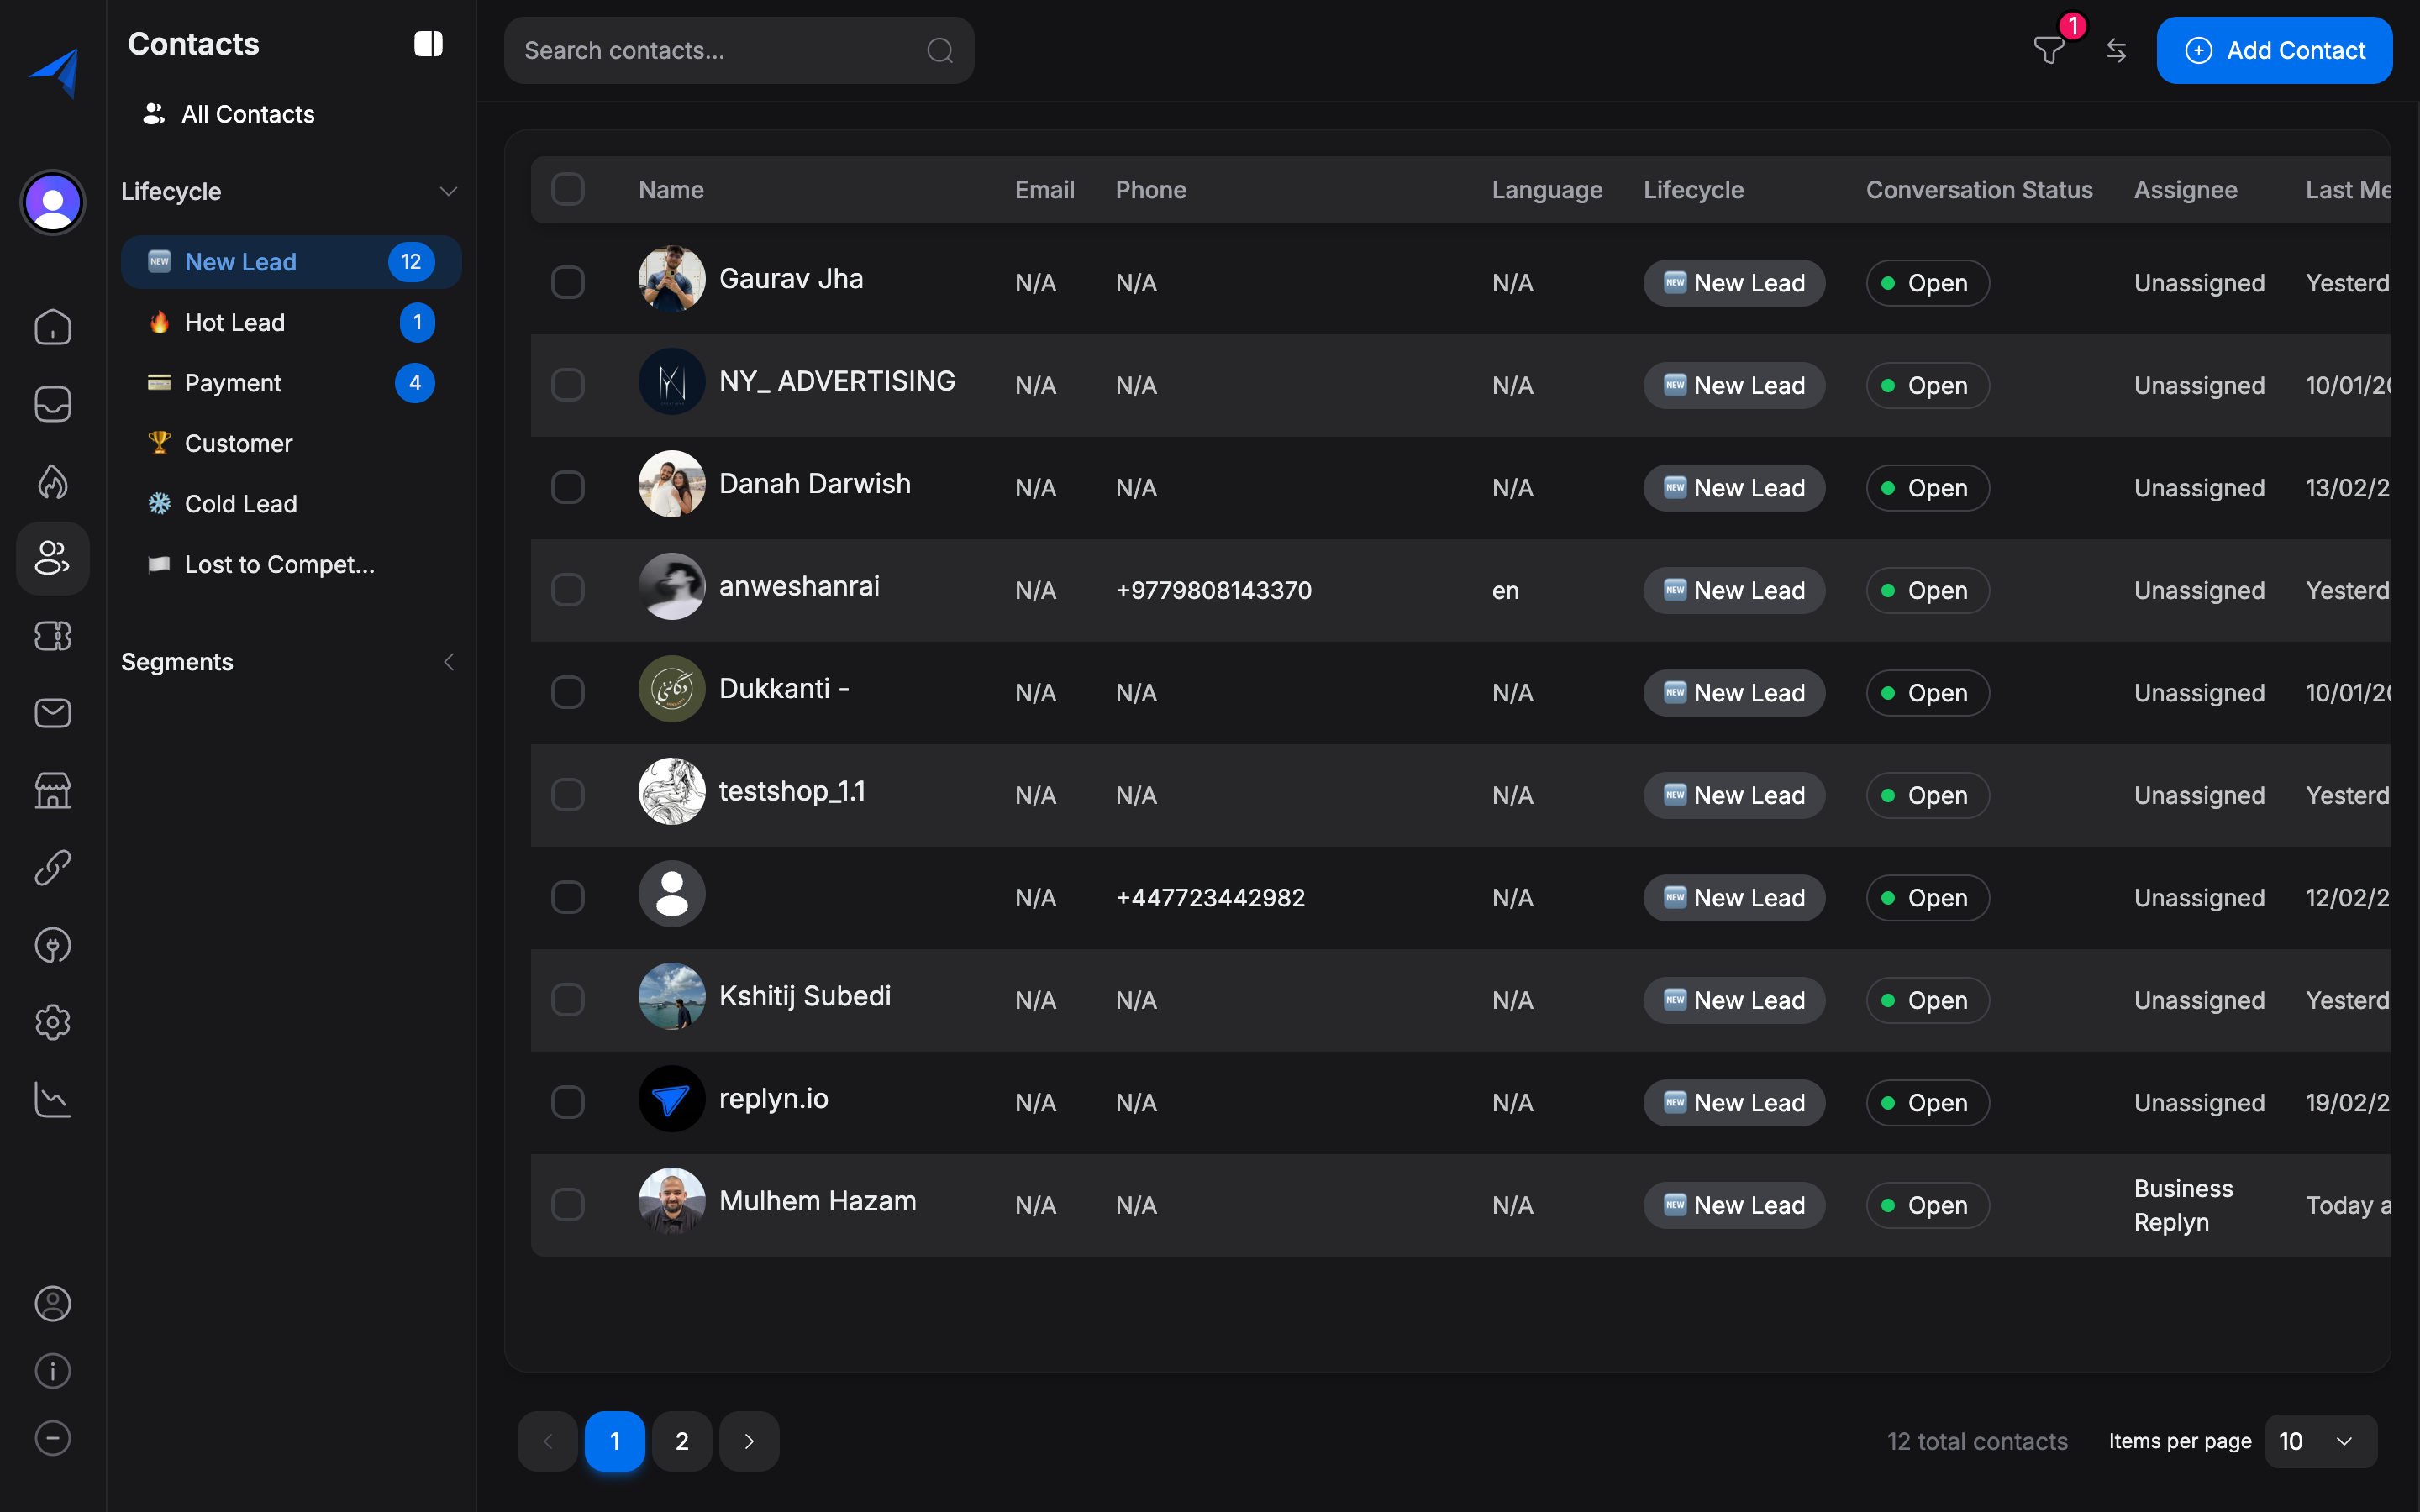2420x1512 pixels.
Task: Open the email campaigns icon in sidebar
Action: 52,713
